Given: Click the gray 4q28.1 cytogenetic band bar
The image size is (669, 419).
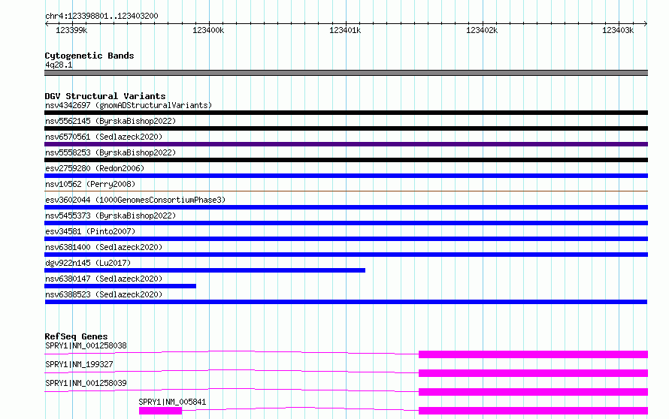Looking at the screenshot, I should pyautogui.click(x=346, y=73).
